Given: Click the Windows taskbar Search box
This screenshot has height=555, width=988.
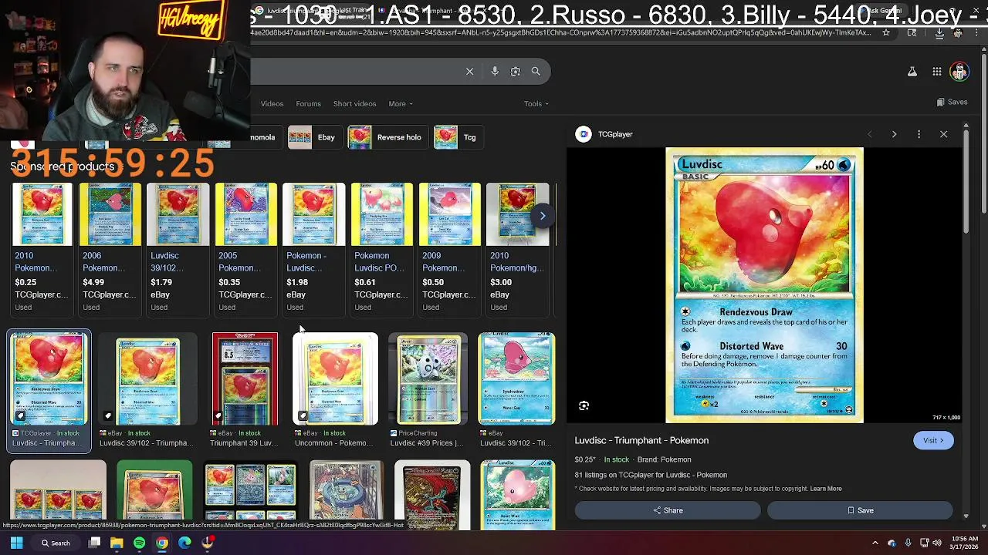Looking at the screenshot, I should (56, 543).
